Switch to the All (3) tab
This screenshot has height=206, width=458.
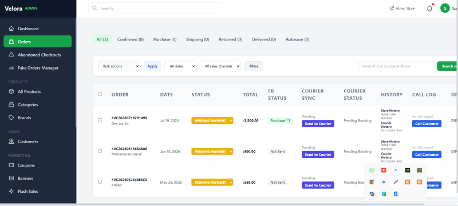[102, 39]
